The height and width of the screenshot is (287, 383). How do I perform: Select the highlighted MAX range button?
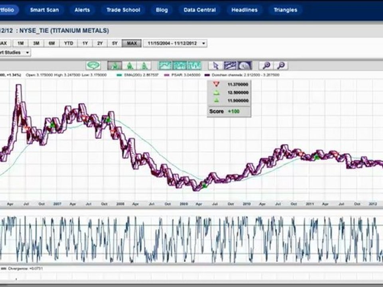pos(132,43)
